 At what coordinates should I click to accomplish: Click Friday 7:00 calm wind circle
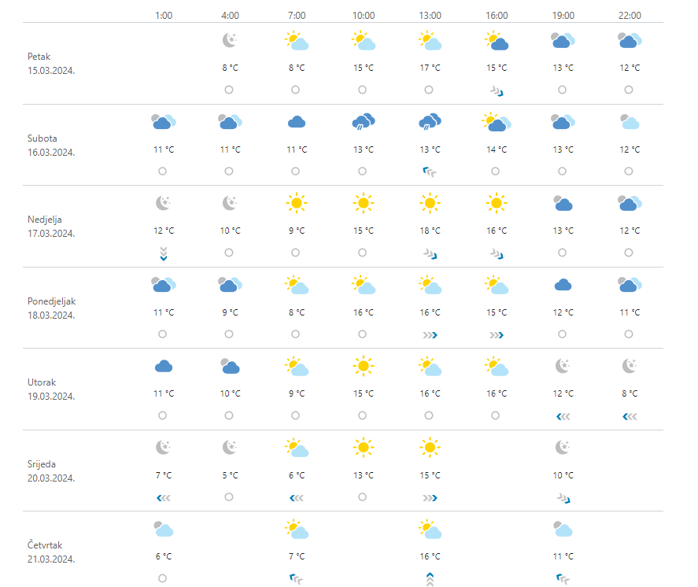coord(296,90)
